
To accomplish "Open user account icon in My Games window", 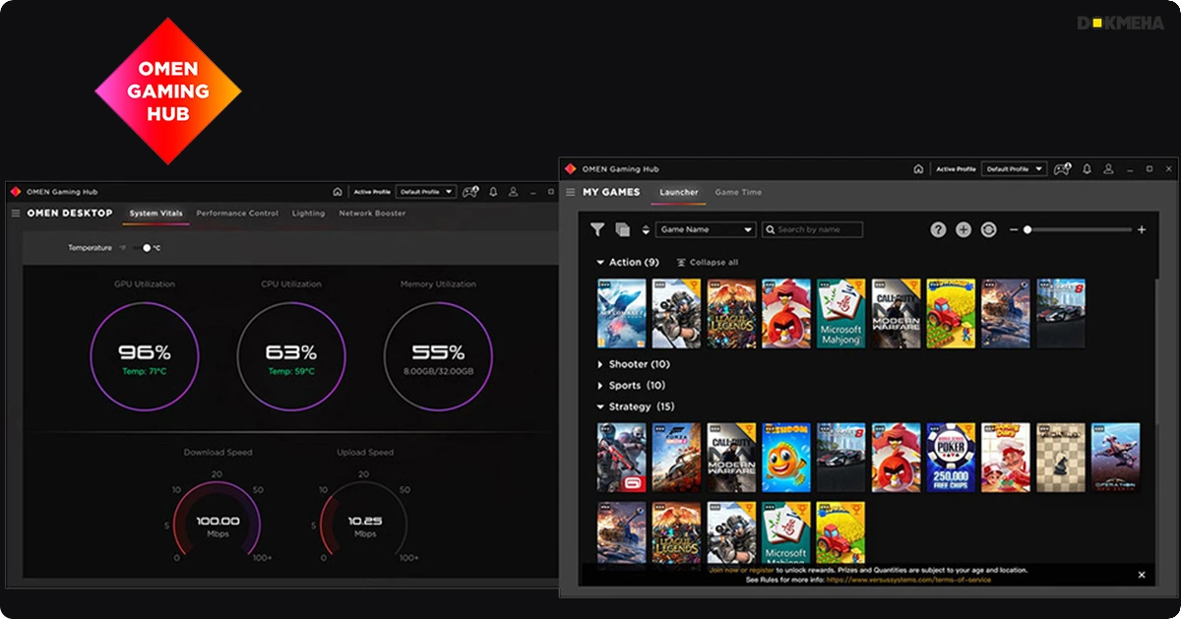I will click(x=1109, y=169).
